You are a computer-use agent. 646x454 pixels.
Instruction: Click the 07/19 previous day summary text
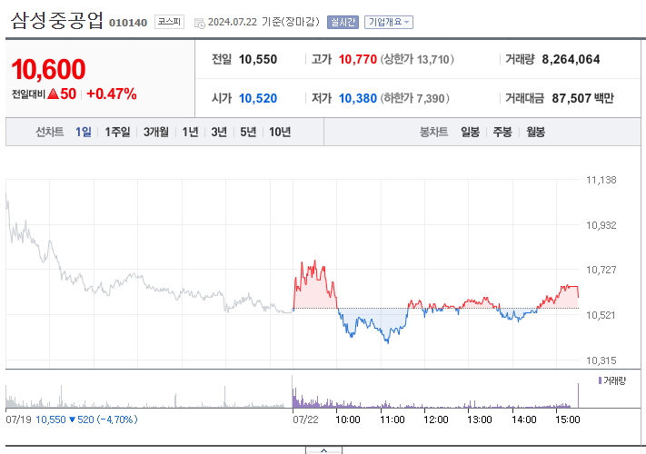(72, 419)
